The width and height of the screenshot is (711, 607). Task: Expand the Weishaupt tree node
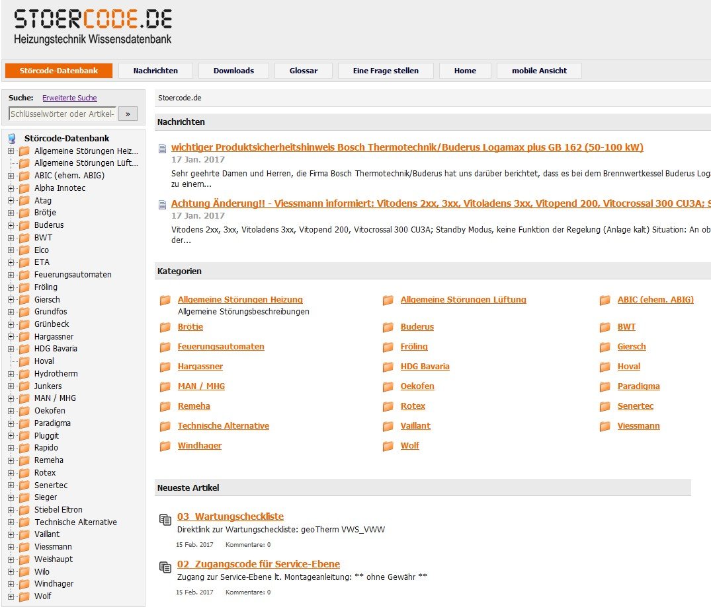point(11,559)
